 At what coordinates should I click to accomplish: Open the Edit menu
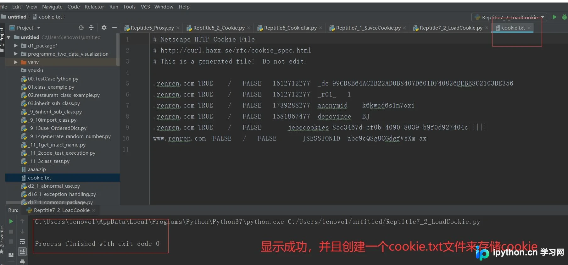click(x=16, y=7)
